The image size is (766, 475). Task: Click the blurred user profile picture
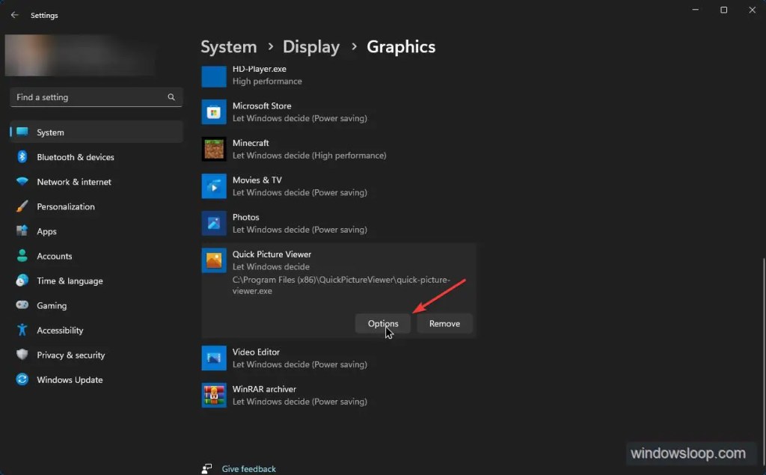click(x=79, y=55)
